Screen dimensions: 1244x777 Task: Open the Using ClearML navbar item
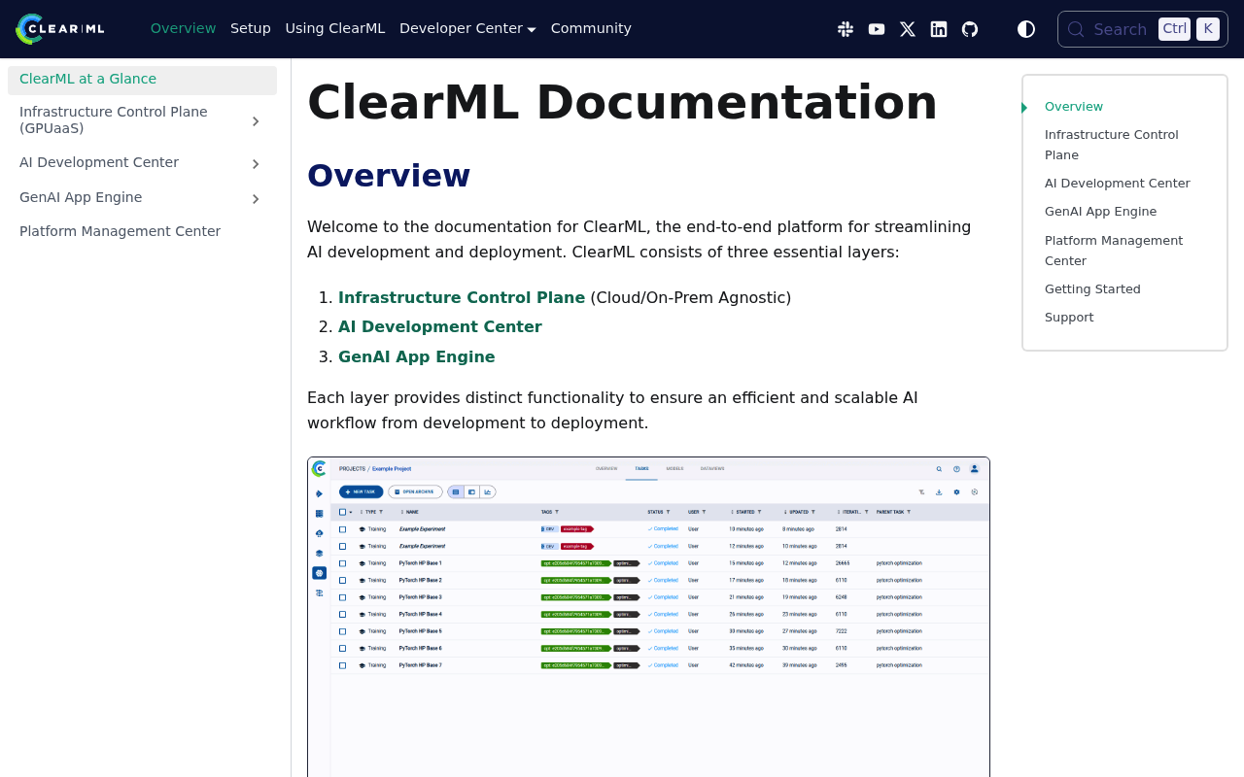tap(335, 28)
